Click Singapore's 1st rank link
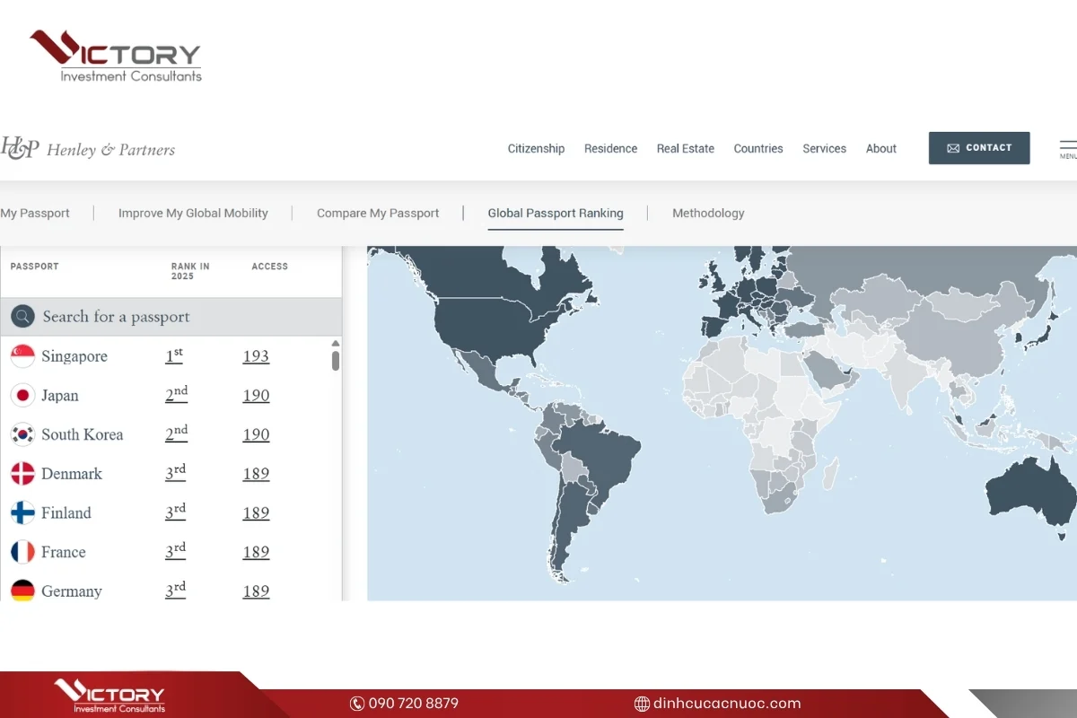This screenshot has height=718, width=1077. pyautogui.click(x=174, y=356)
